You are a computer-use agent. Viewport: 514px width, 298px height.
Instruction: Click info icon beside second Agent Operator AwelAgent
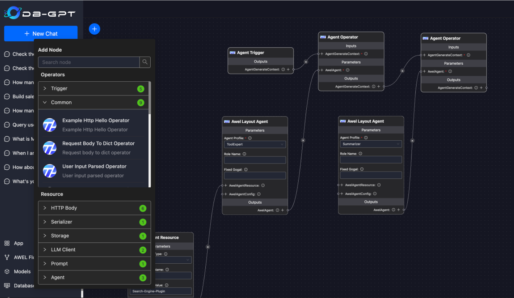tap(450, 71)
